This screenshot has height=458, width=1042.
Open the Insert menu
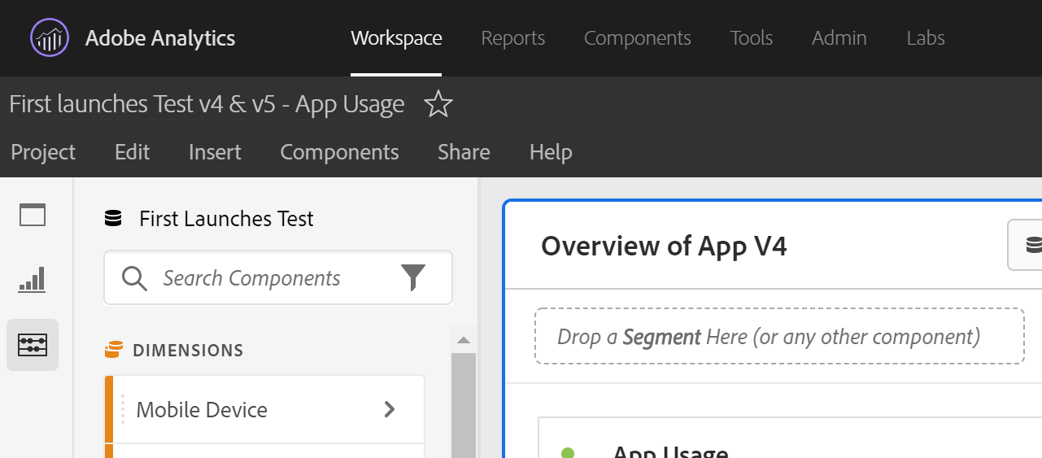(x=215, y=152)
